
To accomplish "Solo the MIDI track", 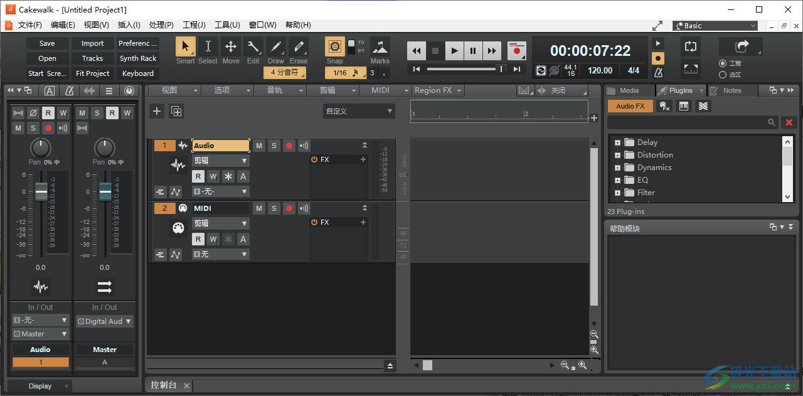I will point(274,208).
